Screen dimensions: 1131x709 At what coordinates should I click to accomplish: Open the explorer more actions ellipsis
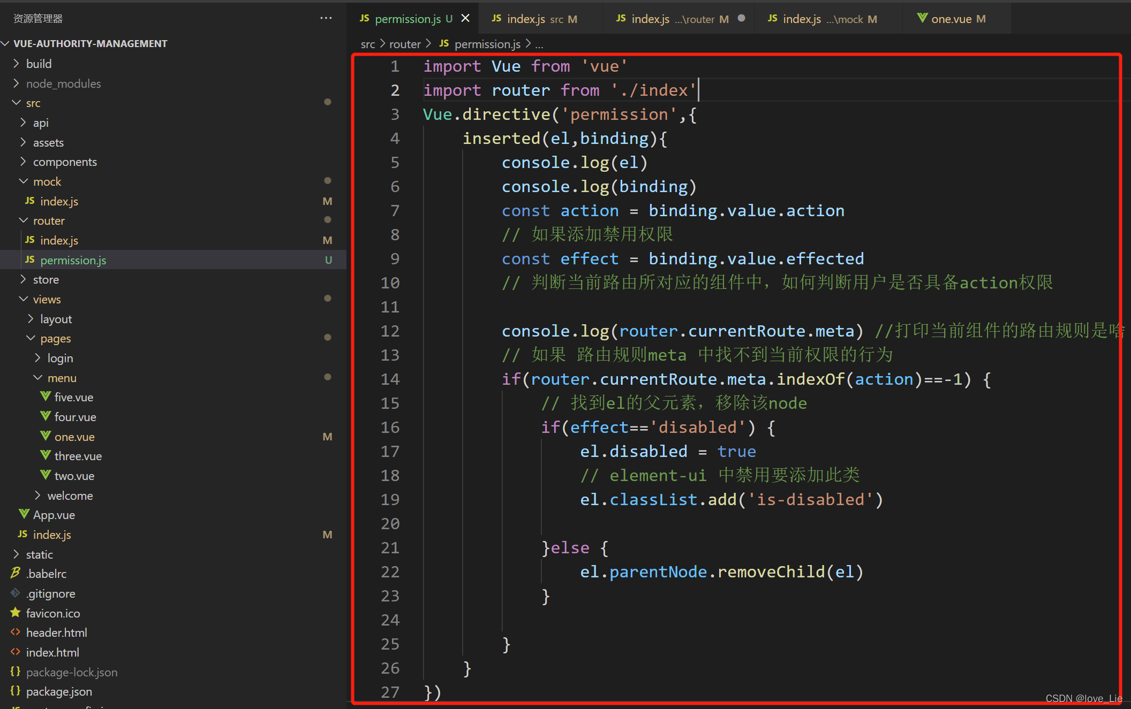(326, 18)
